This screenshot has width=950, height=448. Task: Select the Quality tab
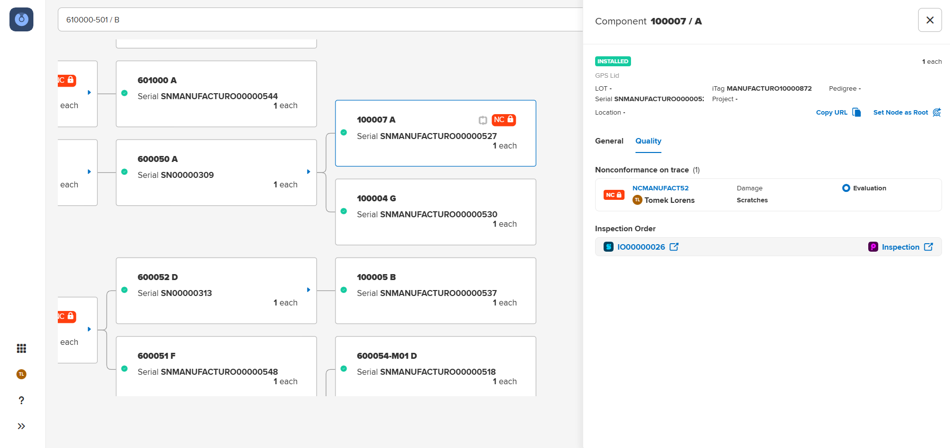(x=648, y=141)
